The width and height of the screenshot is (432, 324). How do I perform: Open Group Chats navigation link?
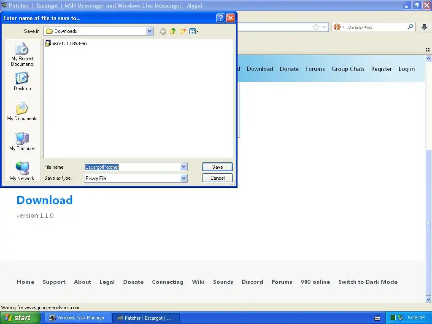click(x=348, y=69)
